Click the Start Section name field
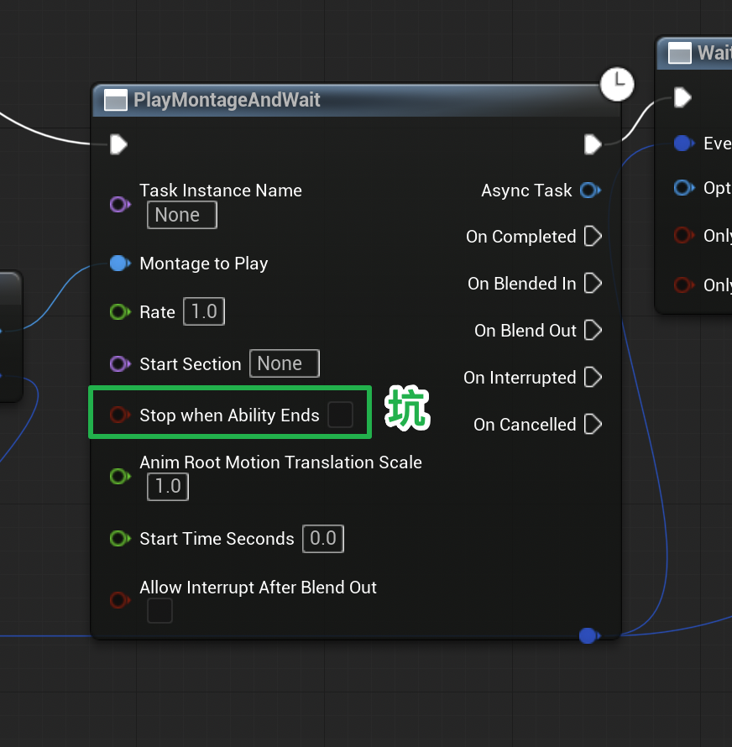 tap(284, 363)
